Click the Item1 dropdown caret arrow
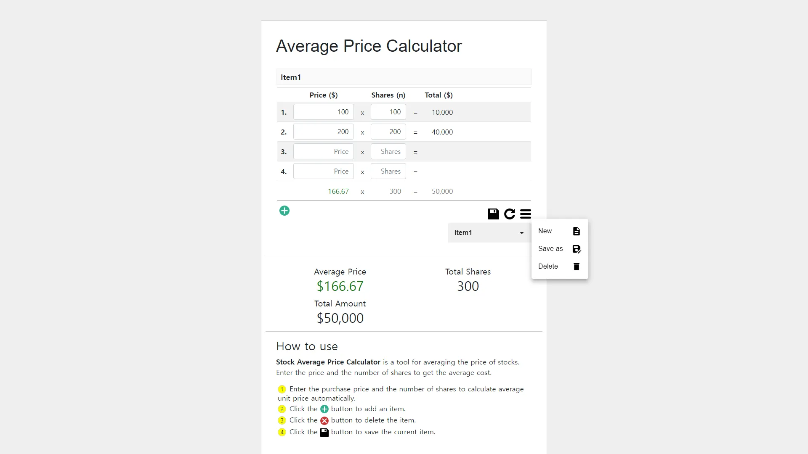 click(x=521, y=233)
